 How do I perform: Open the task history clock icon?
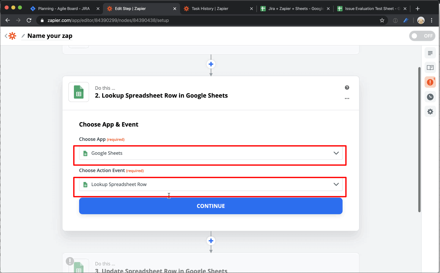[430, 97]
